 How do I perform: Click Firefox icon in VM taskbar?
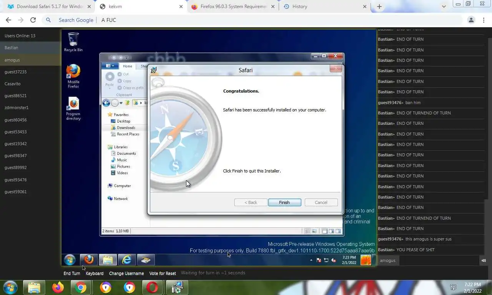[89, 260]
